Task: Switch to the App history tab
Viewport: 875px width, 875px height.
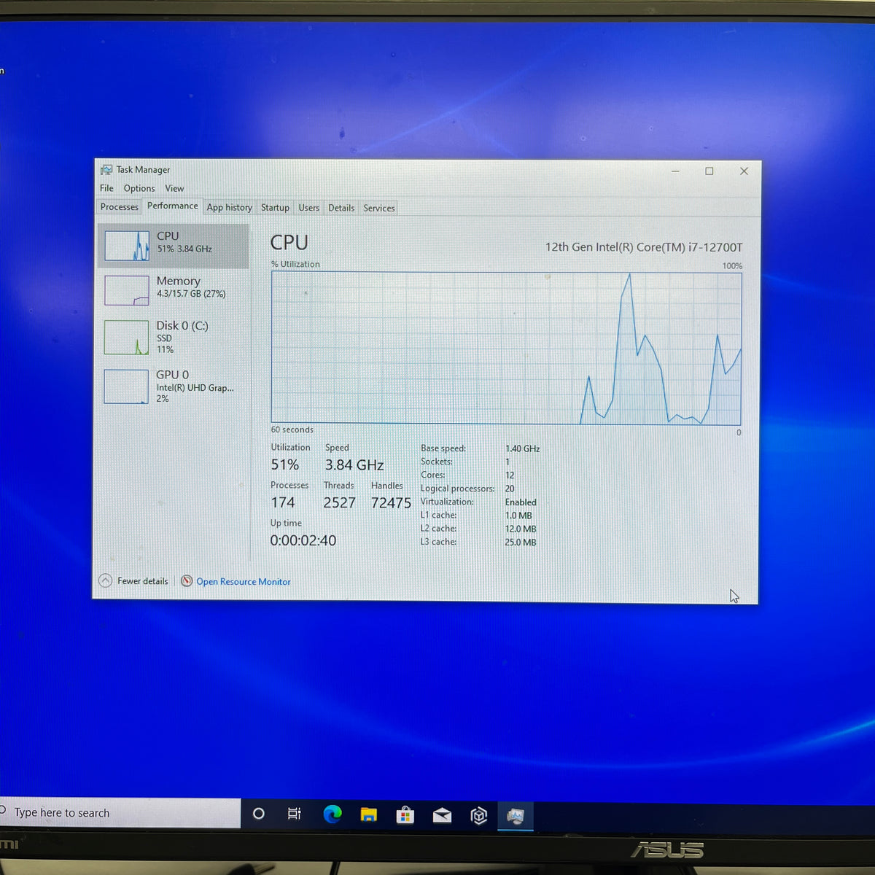Action: 229,207
